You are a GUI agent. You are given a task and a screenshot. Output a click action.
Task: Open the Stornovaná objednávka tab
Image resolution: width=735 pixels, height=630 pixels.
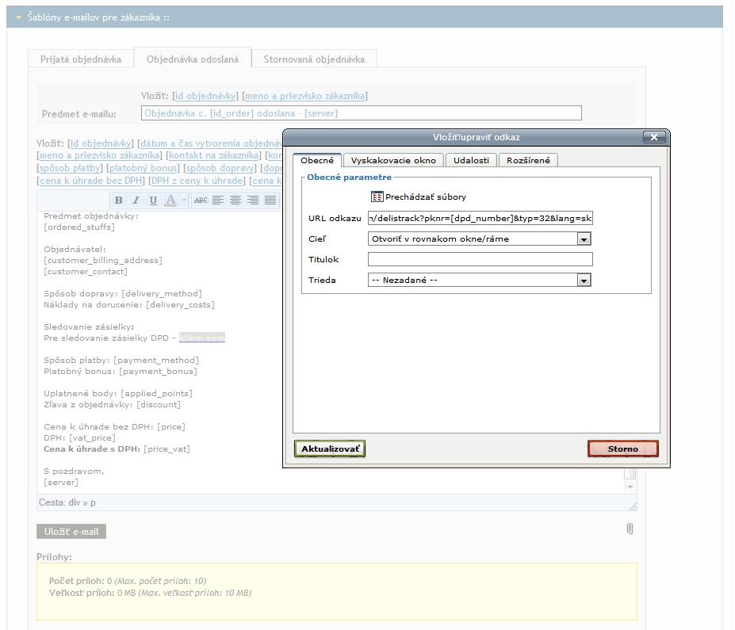click(x=314, y=59)
